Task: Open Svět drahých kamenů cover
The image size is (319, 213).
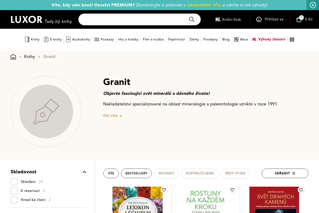Action: (x=274, y=200)
